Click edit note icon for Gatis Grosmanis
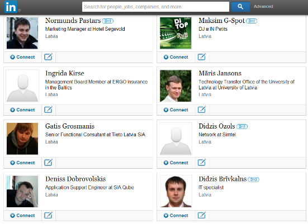Viewport: 308px width, 224px height. point(48,163)
